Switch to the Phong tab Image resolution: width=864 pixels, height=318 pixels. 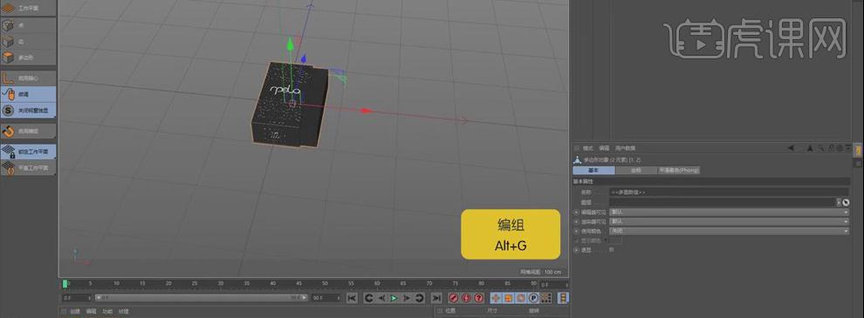tap(678, 171)
